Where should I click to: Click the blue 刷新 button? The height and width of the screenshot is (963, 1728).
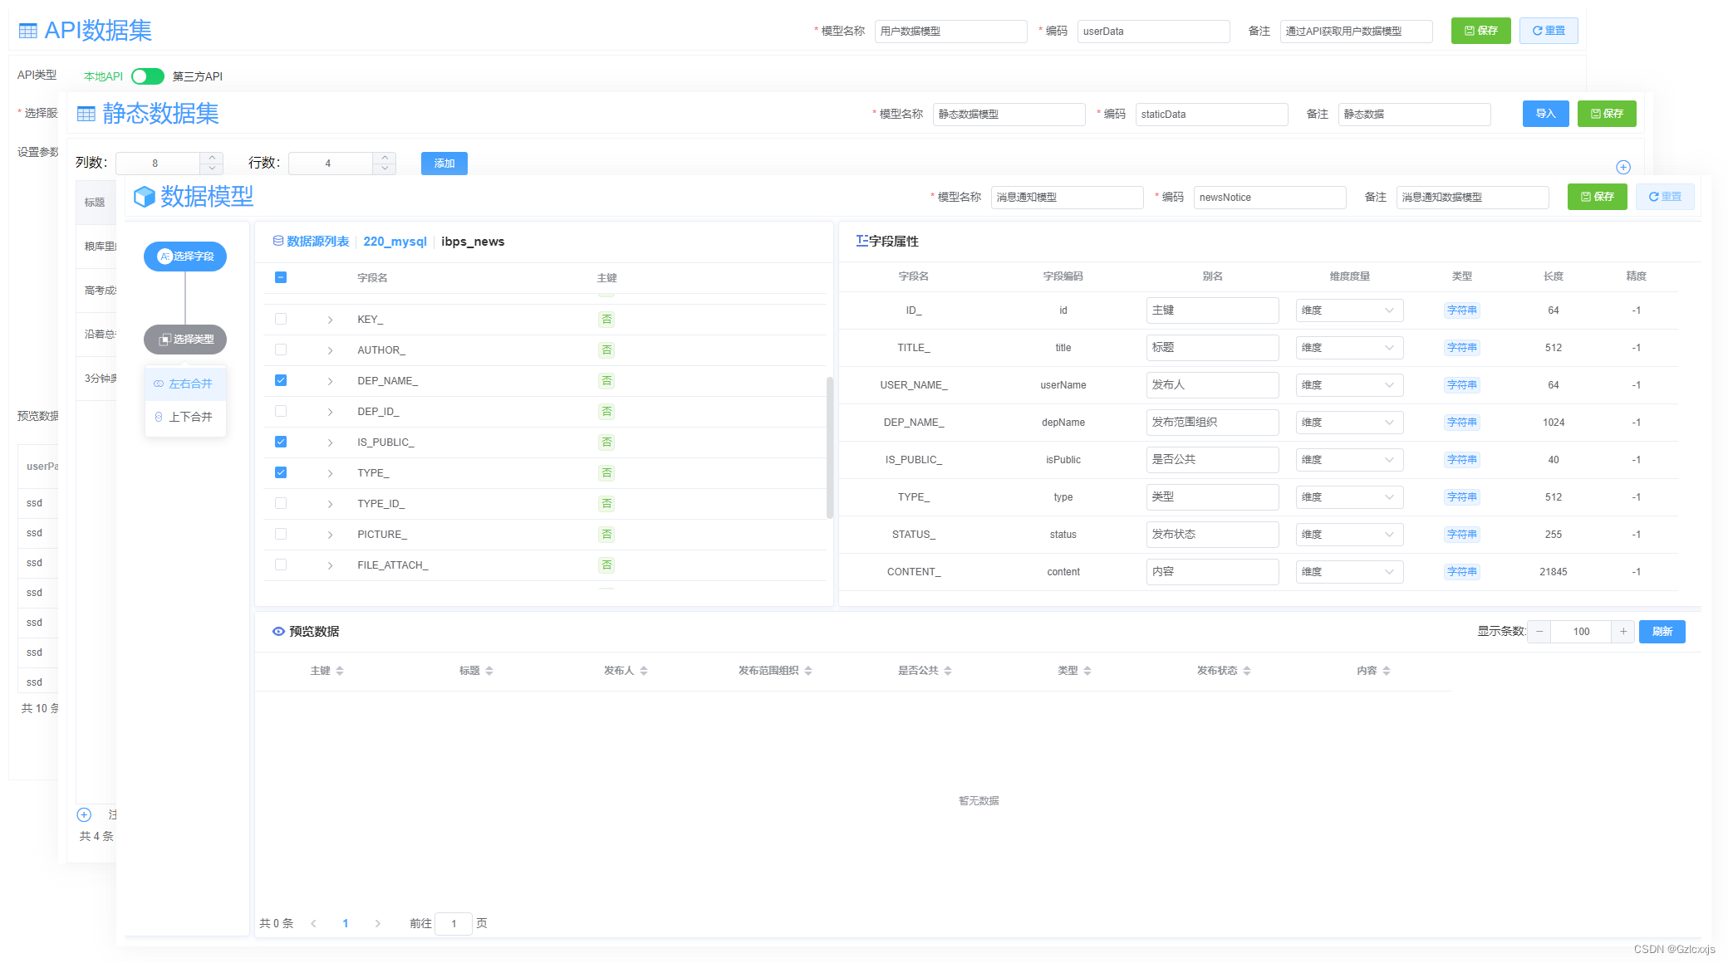click(x=1662, y=632)
